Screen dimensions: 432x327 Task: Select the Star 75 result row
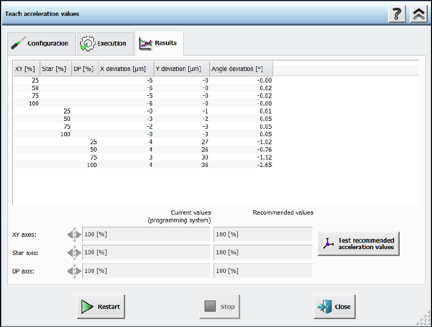point(143,127)
